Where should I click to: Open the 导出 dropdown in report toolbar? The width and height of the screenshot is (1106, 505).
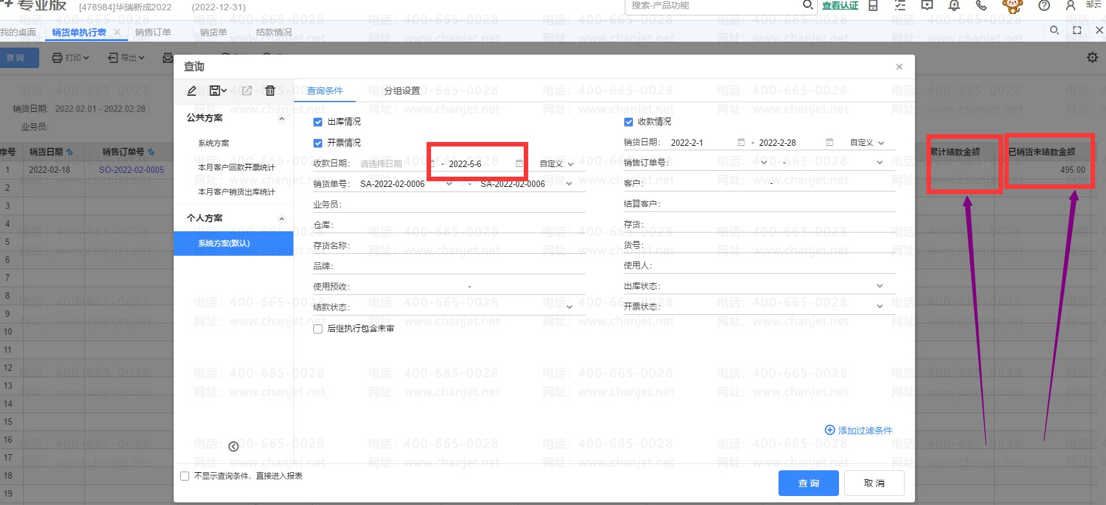click(x=126, y=58)
